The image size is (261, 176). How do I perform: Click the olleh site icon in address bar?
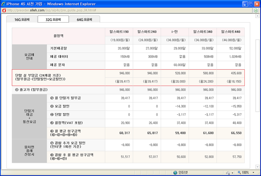tap(4, 11)
